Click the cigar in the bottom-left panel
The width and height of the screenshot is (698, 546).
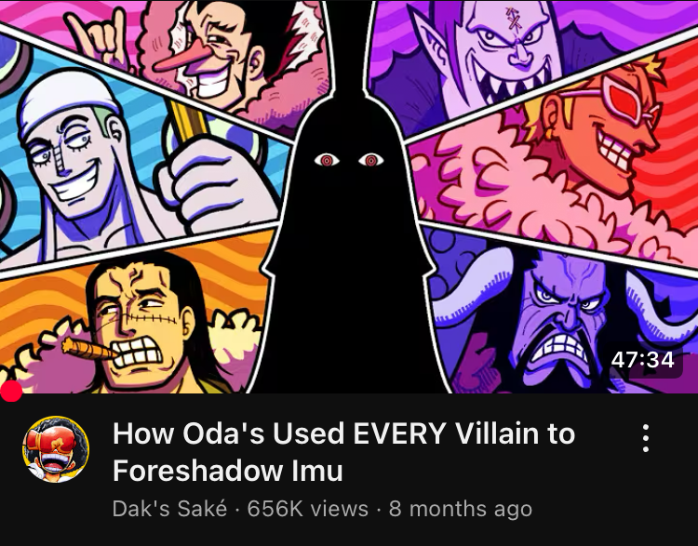88,350
